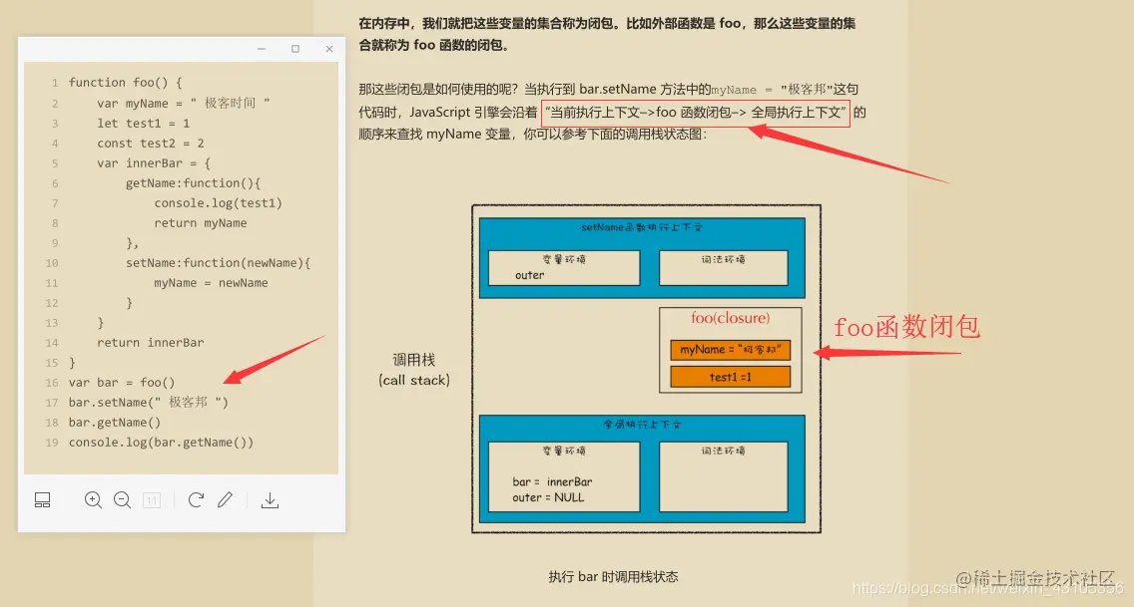Rotate the image using the rotate icon
This screenshot has height=607, width=1134.
click(196, 499)
